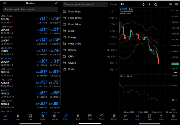This screenshot has width=180, height=125.
Task: Expand the chevron on Crypto row
Action: point(117,63)
